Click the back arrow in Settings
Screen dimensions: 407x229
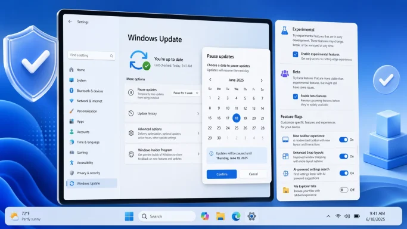click(70, 21)
